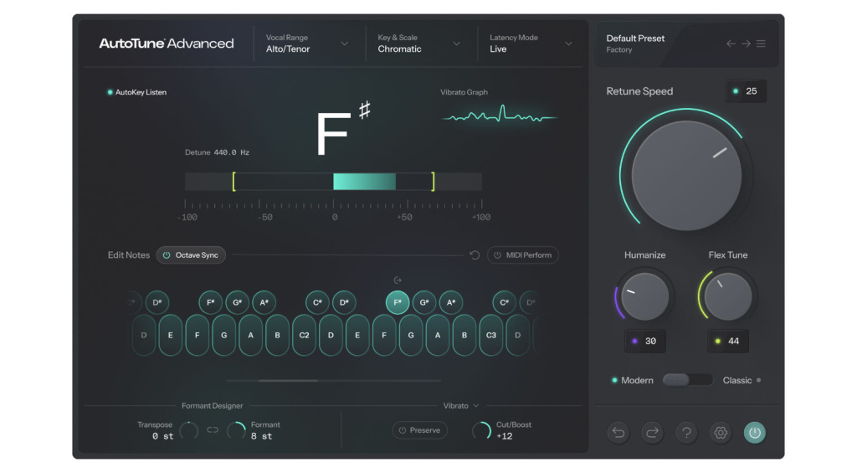857x473 pixels.
Task: Click the pitch detune meter bar
Action: (x=333, y=182)
